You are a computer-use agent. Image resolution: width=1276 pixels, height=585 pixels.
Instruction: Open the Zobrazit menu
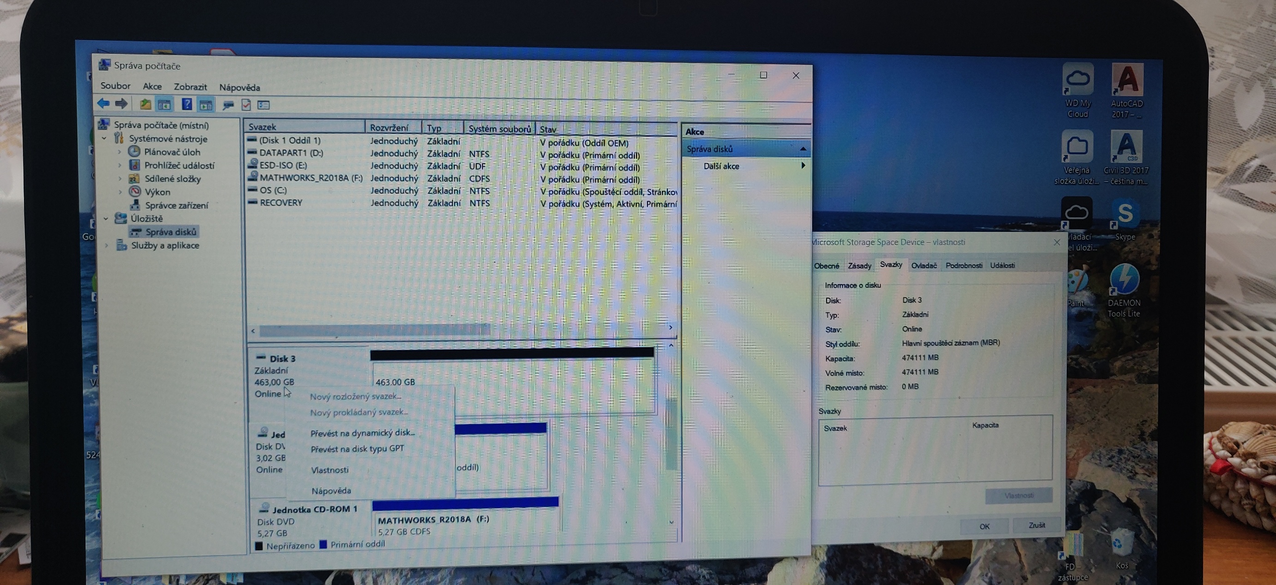pos(190,87)
